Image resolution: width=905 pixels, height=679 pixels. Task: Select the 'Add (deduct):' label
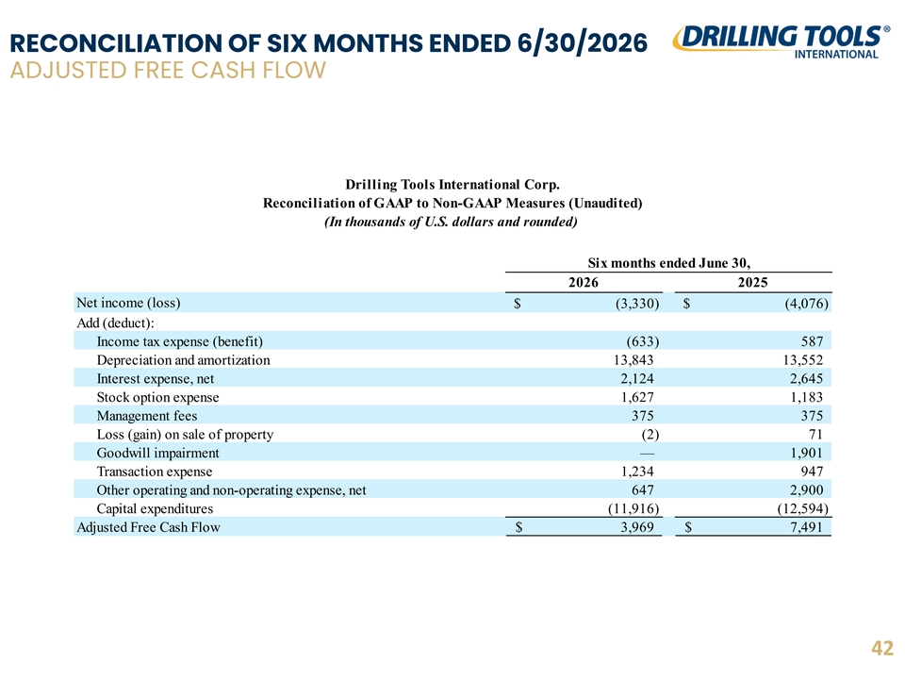(115, 323)
